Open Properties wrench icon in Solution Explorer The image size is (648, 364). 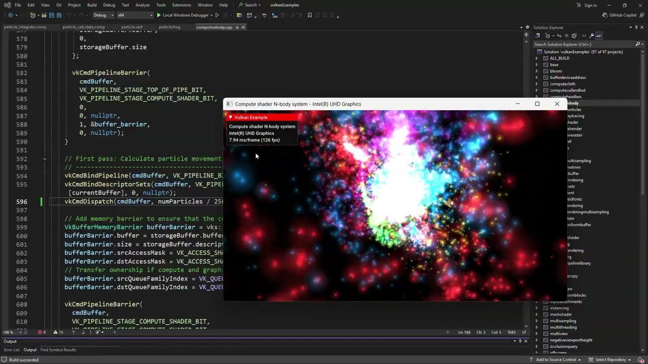(591, 36)
